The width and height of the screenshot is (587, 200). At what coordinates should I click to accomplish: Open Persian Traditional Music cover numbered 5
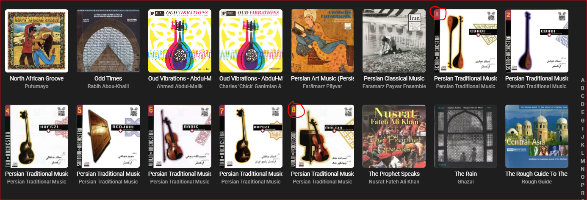(x=108, y=136)
